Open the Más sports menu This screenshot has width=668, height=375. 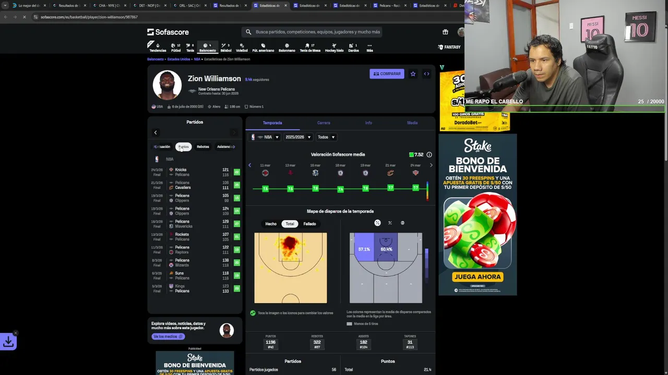[369, 47]
